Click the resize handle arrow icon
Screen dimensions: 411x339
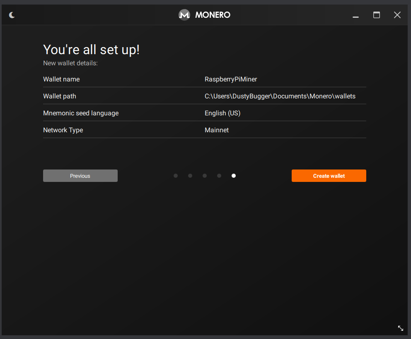point(401,328)
